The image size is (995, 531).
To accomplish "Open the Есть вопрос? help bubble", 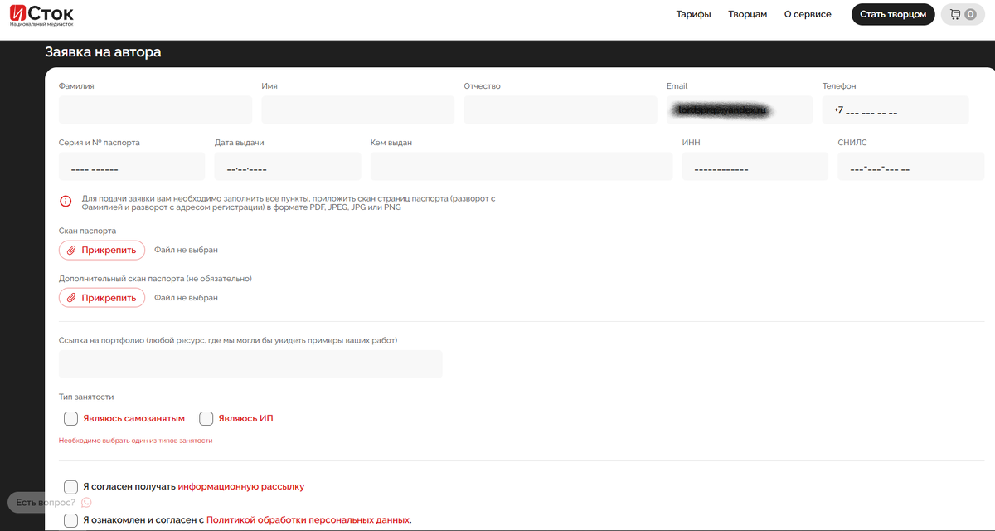I will (x=51, y=503).
